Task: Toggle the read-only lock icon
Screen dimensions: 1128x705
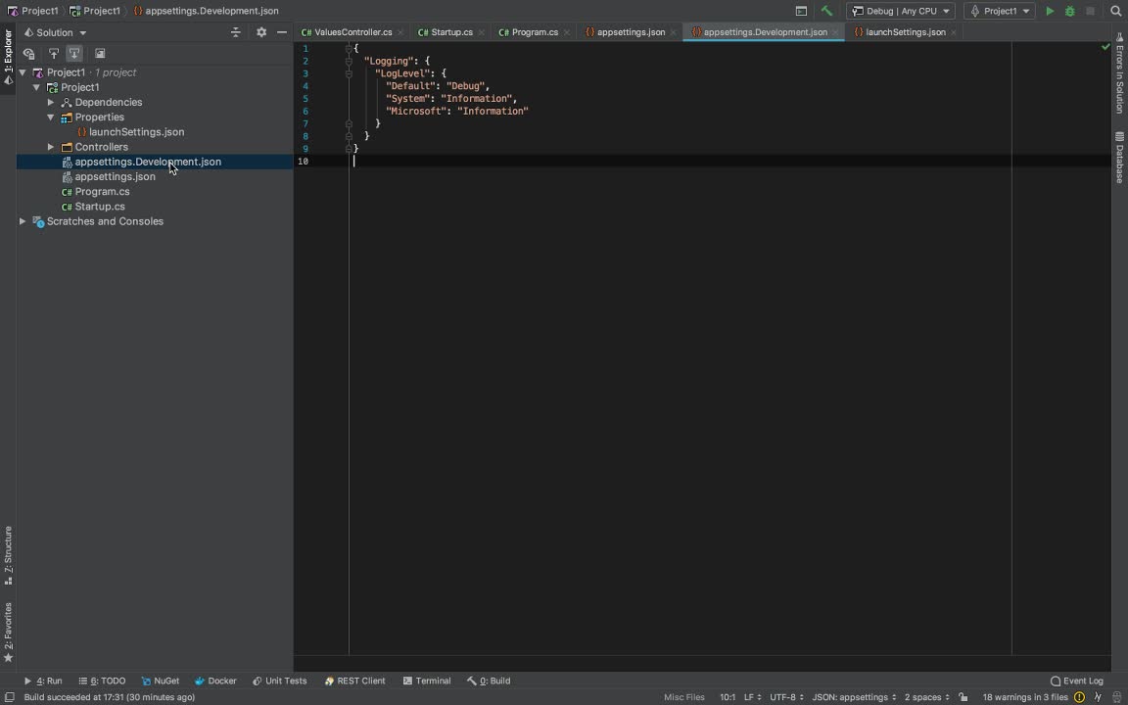Action: (x=963, y=697)
